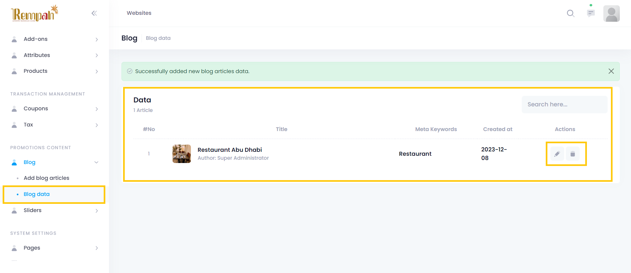Click the Restaurant Abu Dhabi article thumbnail
Screen dimensions: 631x273
181,154
